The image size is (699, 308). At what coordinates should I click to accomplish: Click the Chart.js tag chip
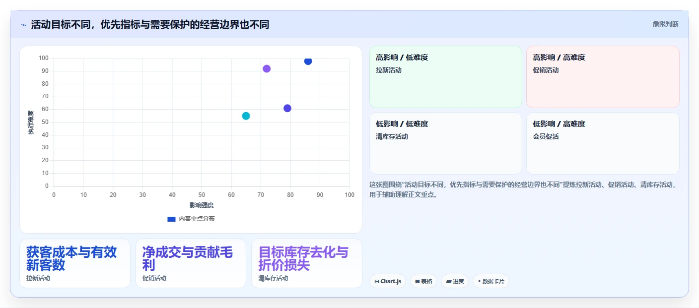[388, 281]
